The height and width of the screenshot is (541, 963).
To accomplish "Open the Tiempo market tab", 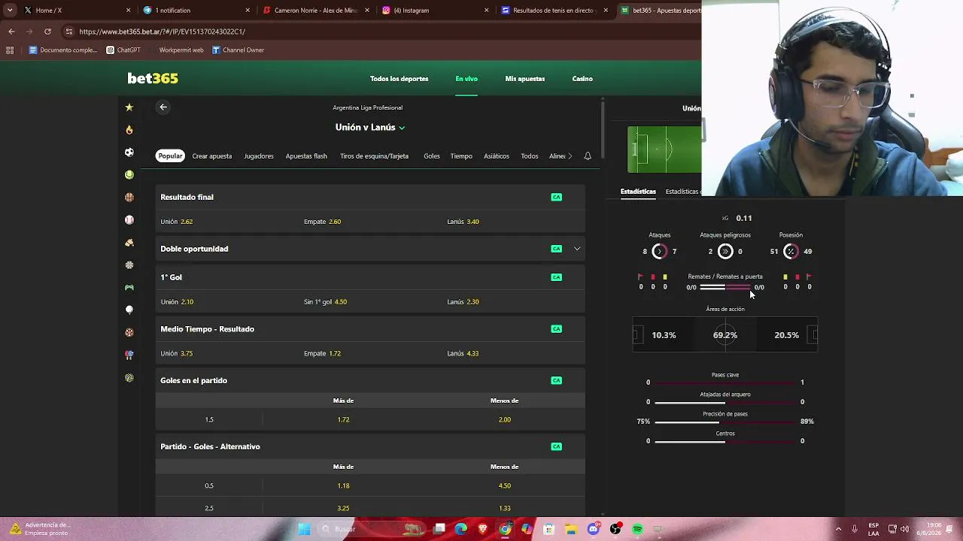I will pos(461,156).
